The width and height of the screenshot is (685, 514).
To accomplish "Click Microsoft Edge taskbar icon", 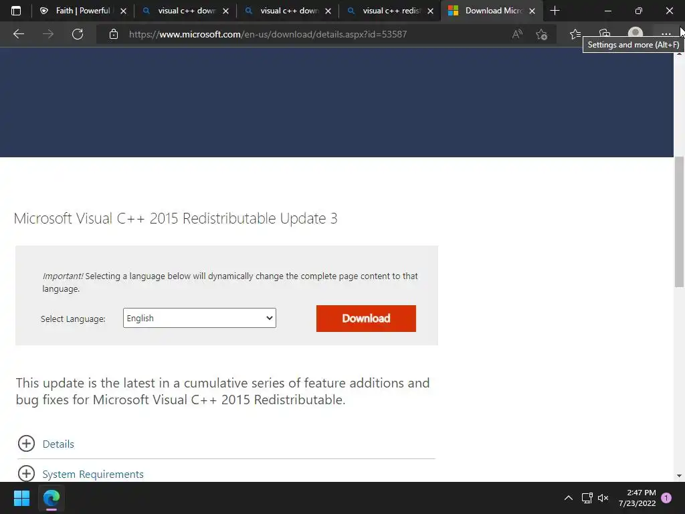I will coord(51,498).
